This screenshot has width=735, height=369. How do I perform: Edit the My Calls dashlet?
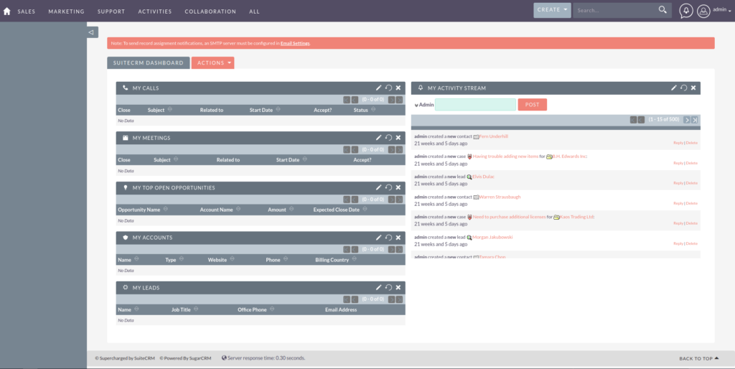(379, 88)
